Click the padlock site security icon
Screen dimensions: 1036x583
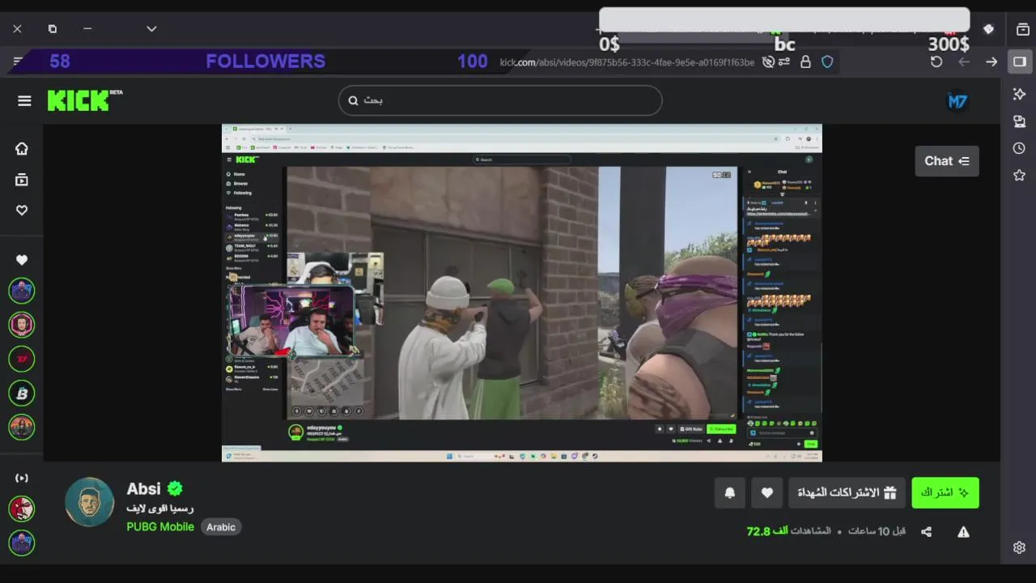click(805, 62)
